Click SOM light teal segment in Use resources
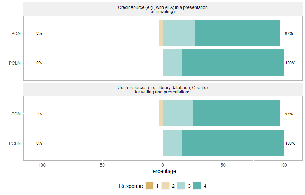305x195 pixels. pyautogui.click(x=178, y=114)
